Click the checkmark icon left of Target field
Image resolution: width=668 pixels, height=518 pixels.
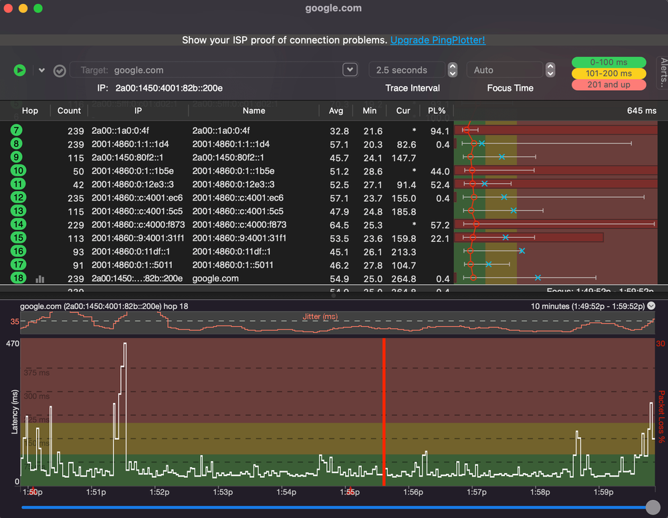60,70
